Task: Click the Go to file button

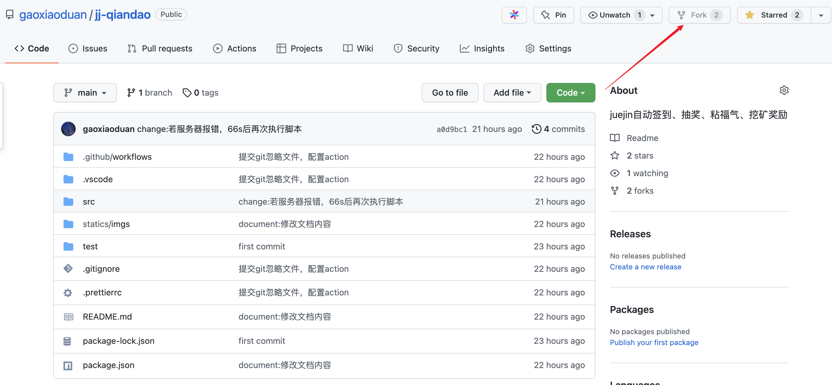Action: (450, 93)
